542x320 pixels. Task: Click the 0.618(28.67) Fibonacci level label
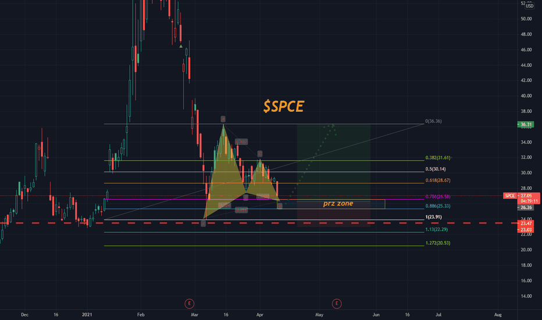point(438,180)
